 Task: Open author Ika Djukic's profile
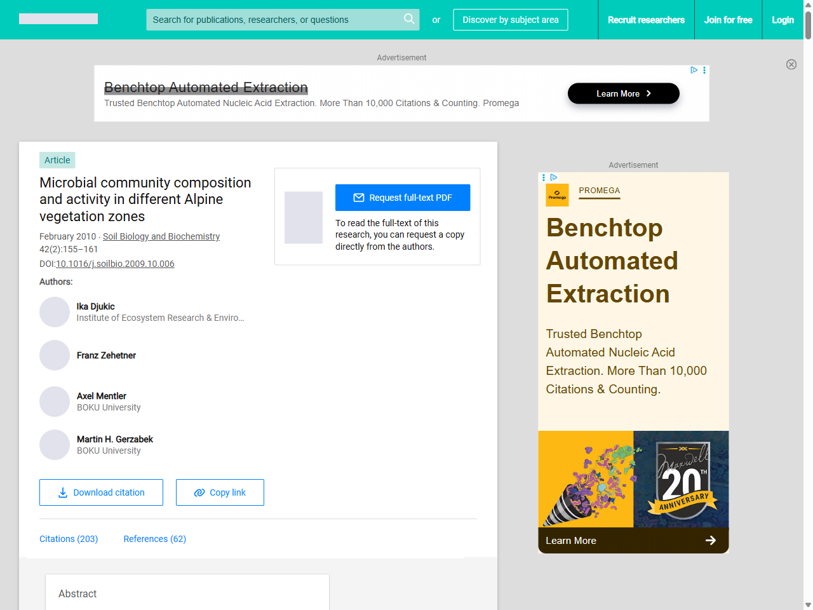tap(96, 306)
